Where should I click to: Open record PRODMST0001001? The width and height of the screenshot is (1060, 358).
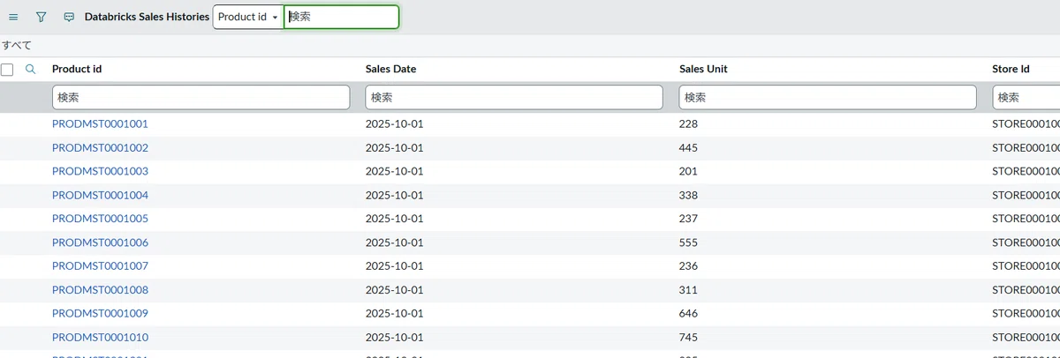(100, 124)
